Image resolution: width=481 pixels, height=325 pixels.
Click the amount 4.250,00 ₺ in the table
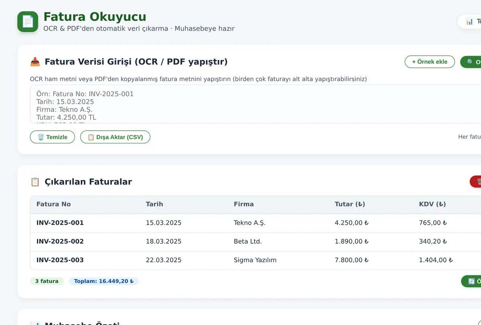click(352, 223)
